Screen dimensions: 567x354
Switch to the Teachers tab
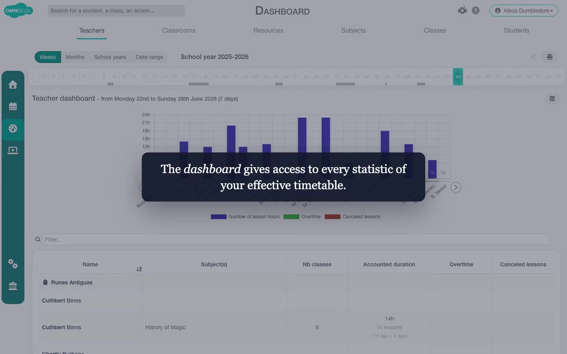point(92,31)
